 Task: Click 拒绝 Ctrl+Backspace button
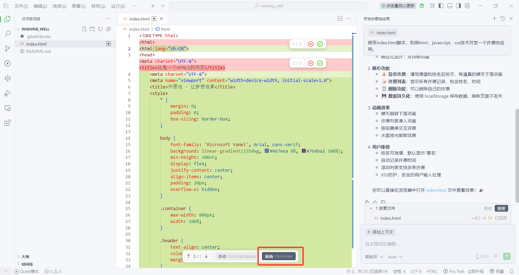point(237,256)
